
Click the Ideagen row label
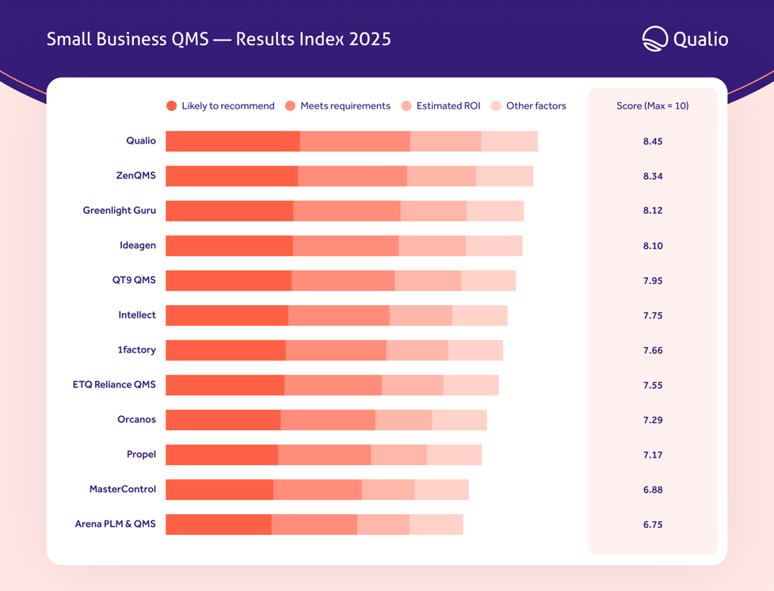pos(138,246)
